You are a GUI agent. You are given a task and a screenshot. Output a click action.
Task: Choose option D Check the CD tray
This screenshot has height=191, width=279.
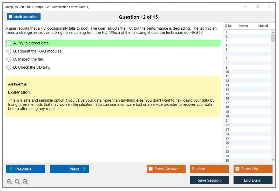9,67
